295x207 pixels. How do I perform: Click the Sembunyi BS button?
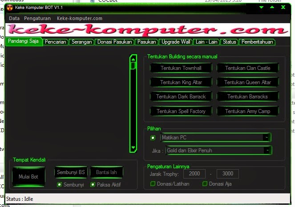[x=71, y=172]
